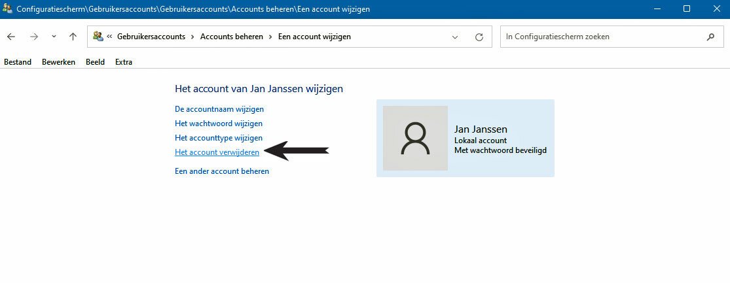Open the Bestand menu
This screenshot has height=283, width=730.
coord(18,62)
